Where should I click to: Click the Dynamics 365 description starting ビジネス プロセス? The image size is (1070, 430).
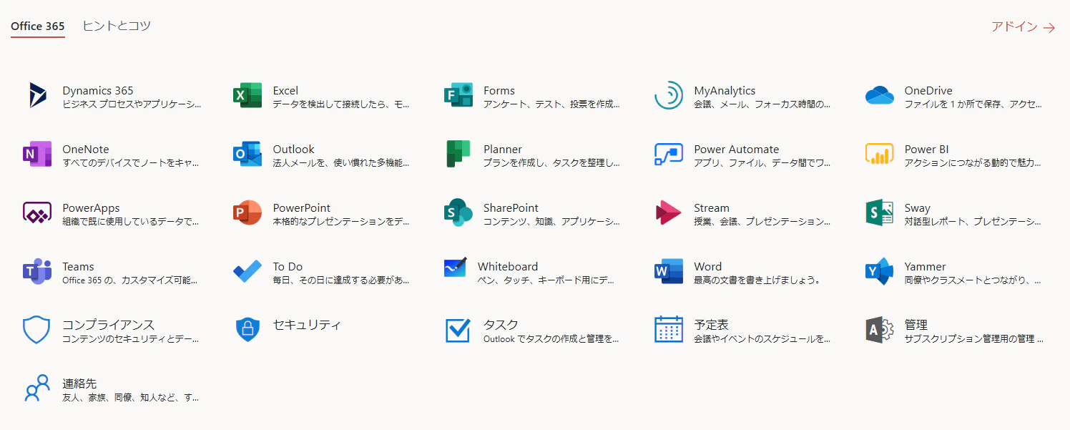(132, 104)
